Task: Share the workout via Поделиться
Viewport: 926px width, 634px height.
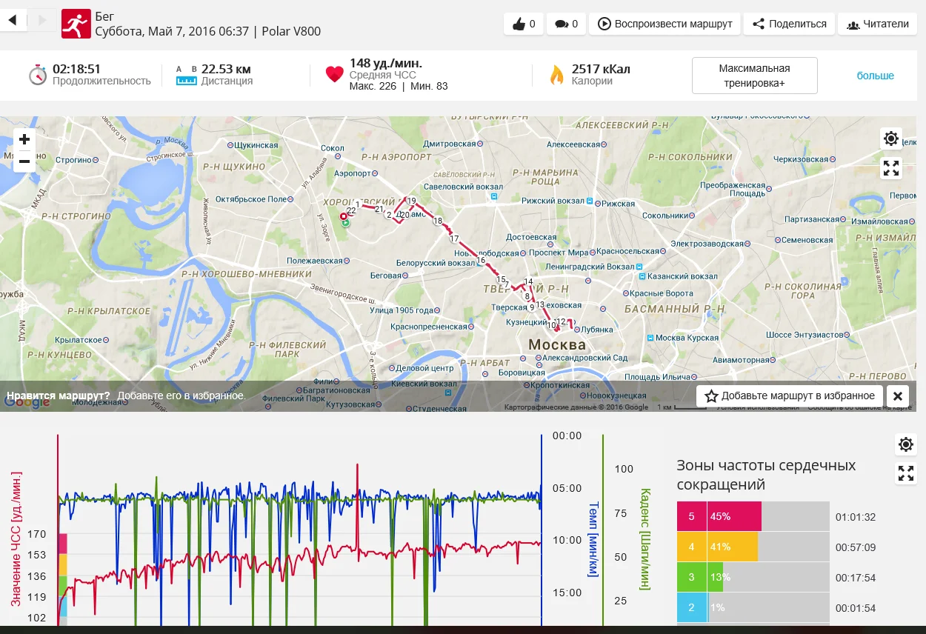Action: (790, 24)
